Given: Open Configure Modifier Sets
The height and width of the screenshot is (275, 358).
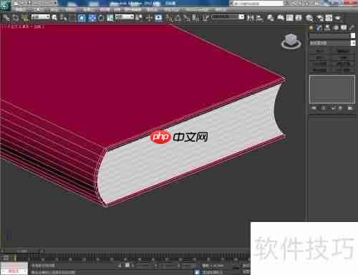Looking at the screenshot, I should click(x=351, y=108).
